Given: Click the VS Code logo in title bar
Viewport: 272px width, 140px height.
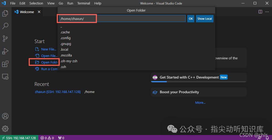Looking at the screenshot, I should 4,3.
